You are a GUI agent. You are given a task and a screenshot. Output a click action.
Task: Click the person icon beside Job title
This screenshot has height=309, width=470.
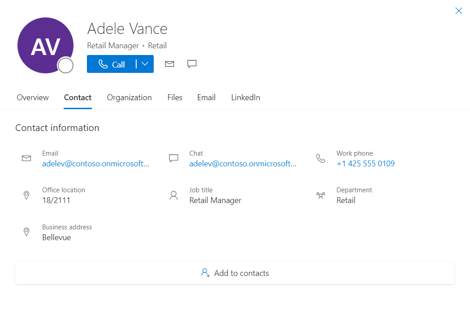(x=173, y=195)
